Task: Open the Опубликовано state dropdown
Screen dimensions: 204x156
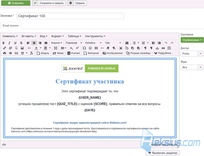Action: (192, 40)
